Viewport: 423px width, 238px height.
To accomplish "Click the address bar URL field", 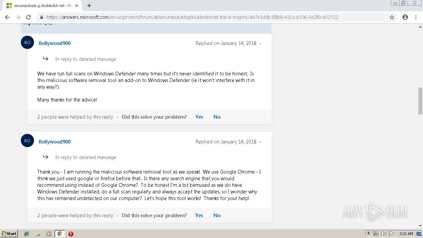I will [x=192, y=17].
